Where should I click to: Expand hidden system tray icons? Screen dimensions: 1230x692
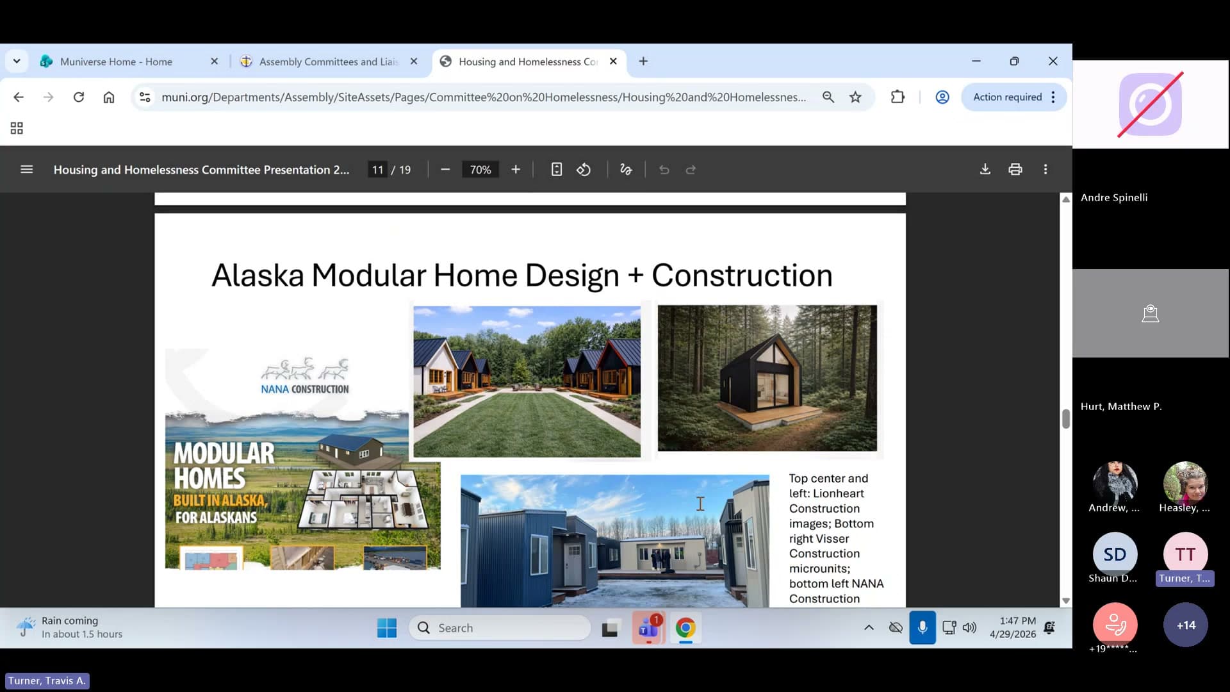(x=869, y=628)
